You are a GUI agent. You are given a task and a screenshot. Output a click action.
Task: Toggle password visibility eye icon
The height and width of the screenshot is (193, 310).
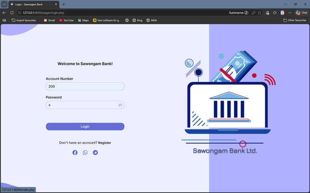(120, 105)
